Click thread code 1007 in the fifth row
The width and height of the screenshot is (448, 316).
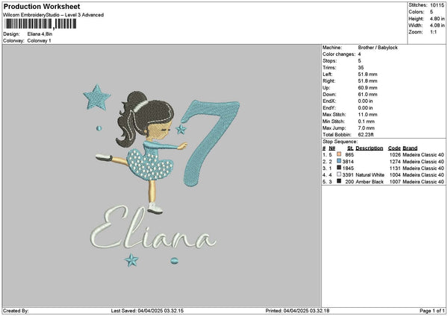[395, 181]
